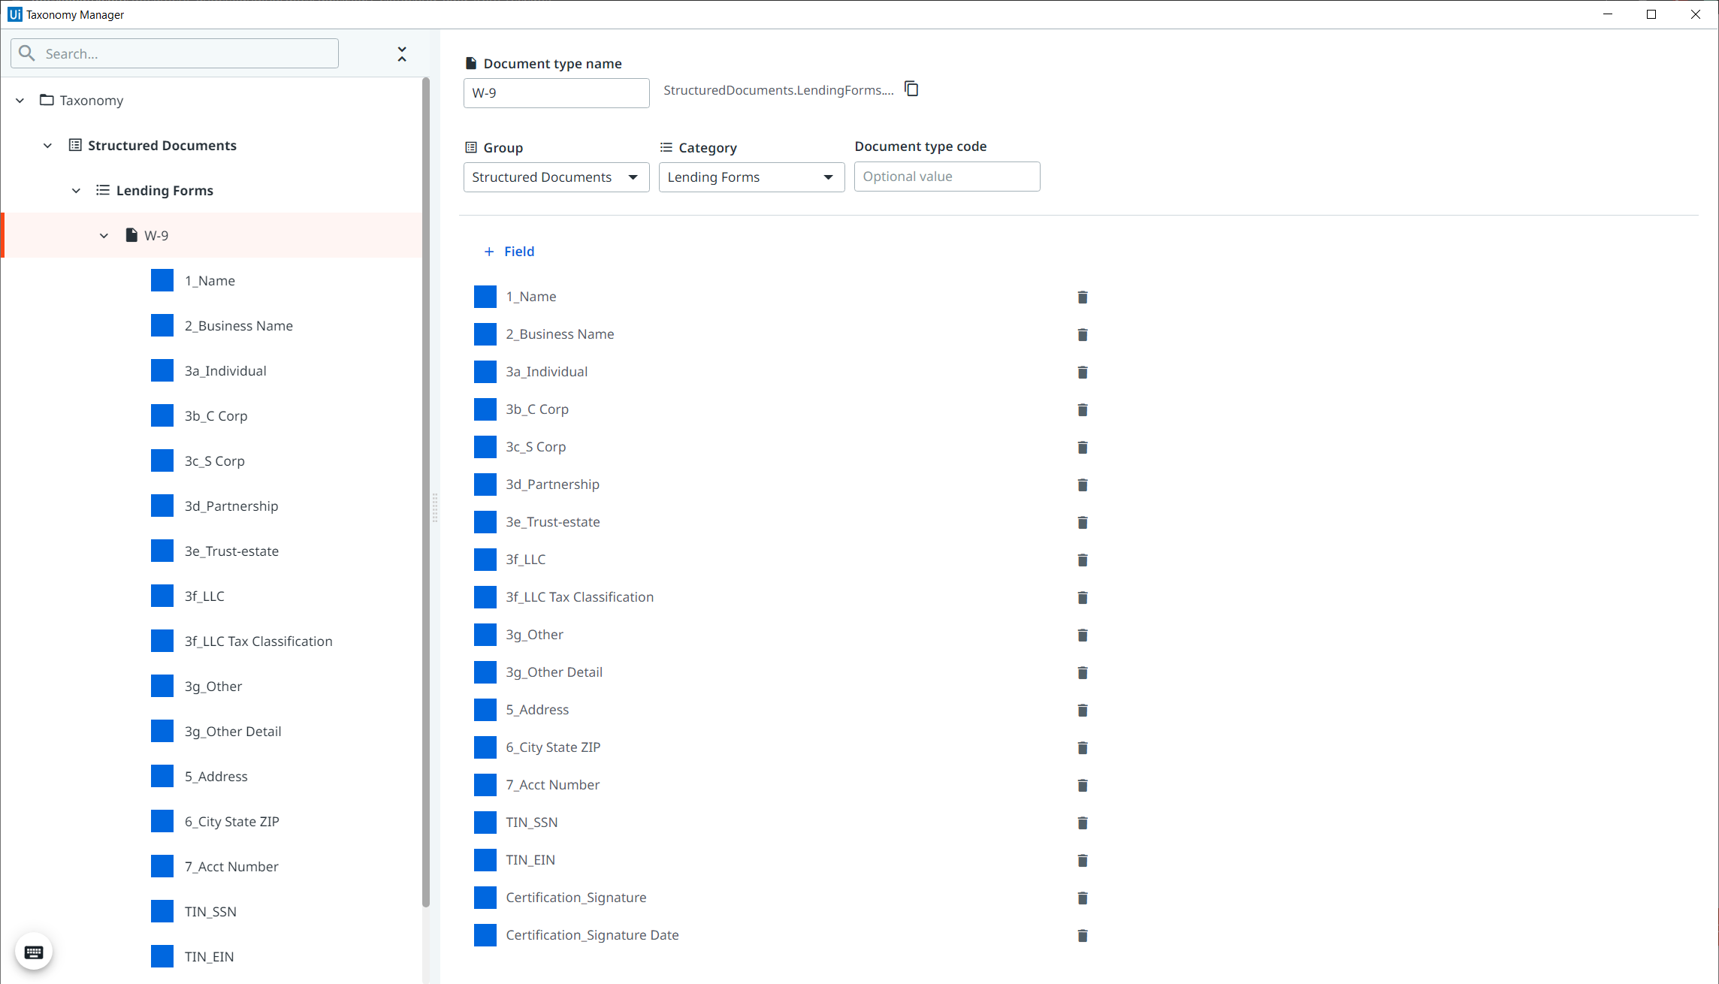The image size is (1719, 984).
Task: Copy the document type full name
Action: 911,89
